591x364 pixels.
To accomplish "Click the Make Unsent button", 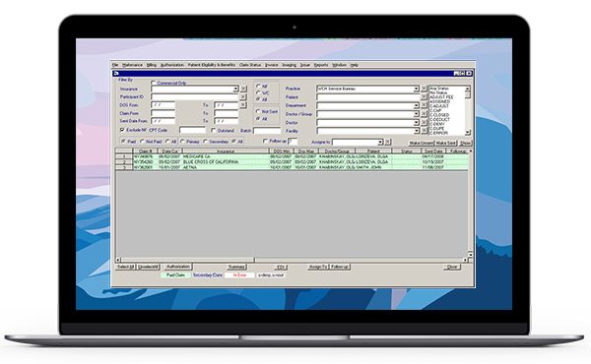I will pos(422,143).
